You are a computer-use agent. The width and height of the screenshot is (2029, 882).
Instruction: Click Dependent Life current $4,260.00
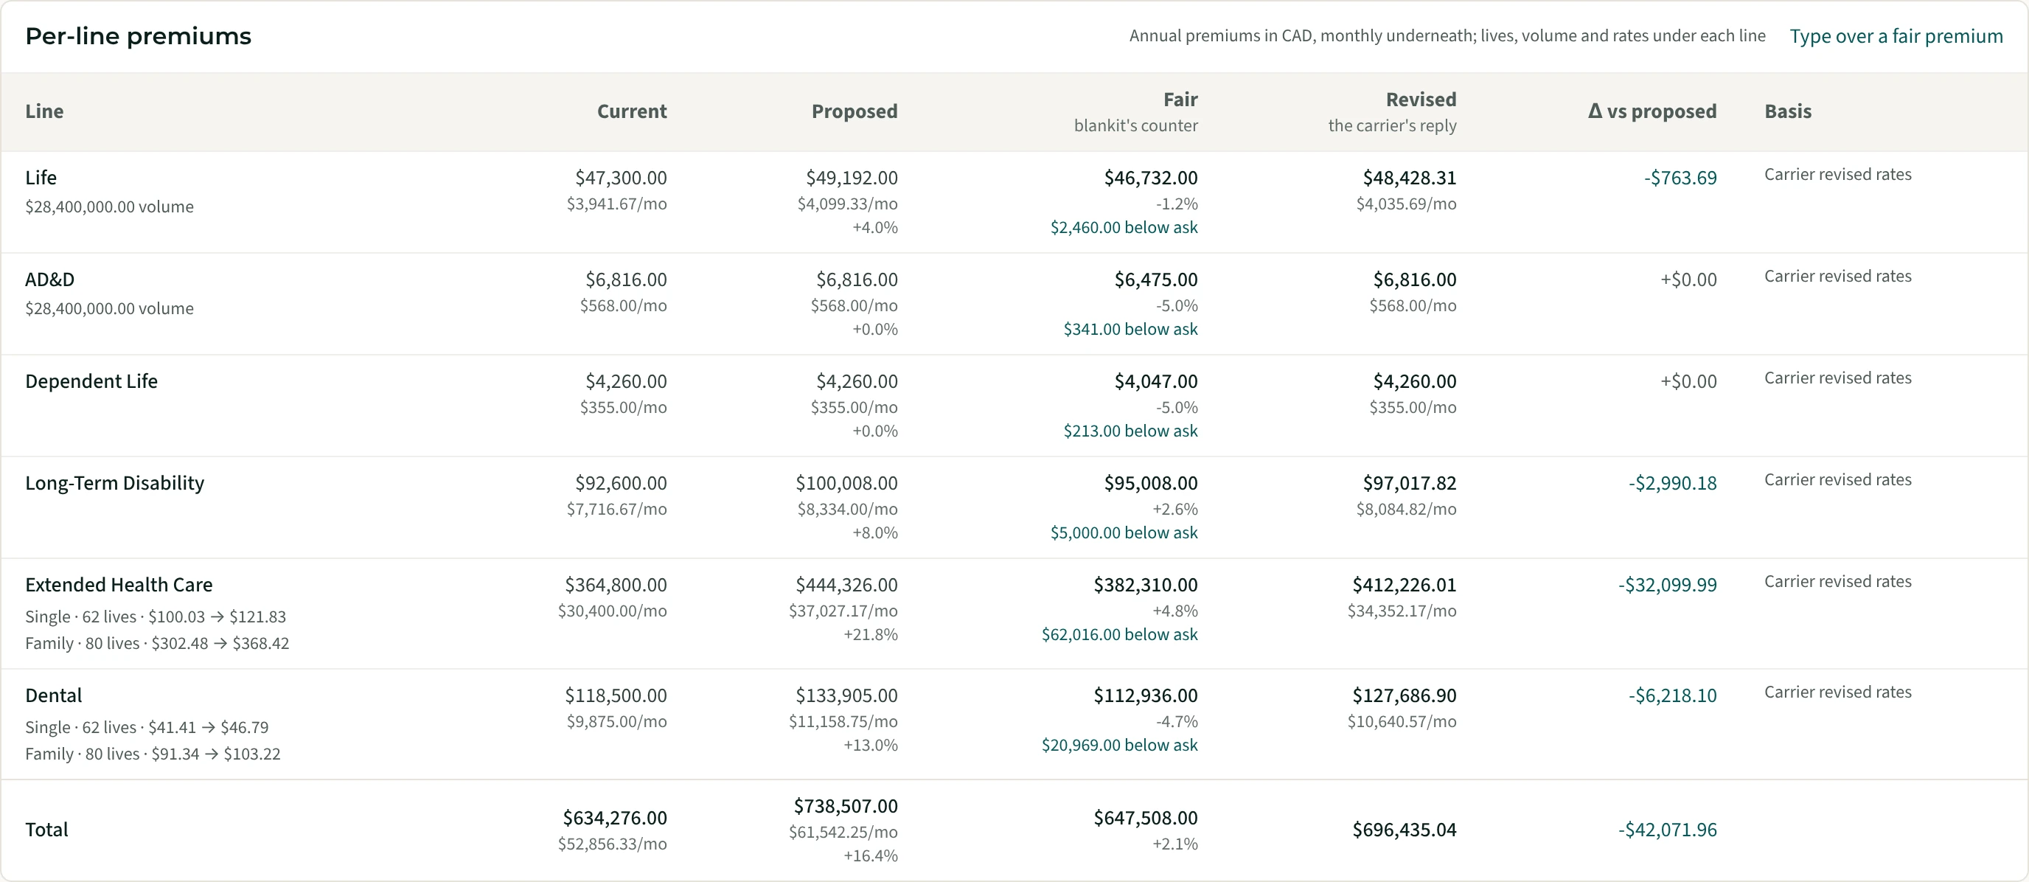[x=626, y=381]
